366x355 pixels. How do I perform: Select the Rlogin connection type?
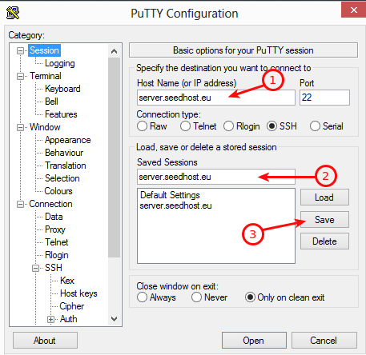pyautogui.click(x=228, y=126)
